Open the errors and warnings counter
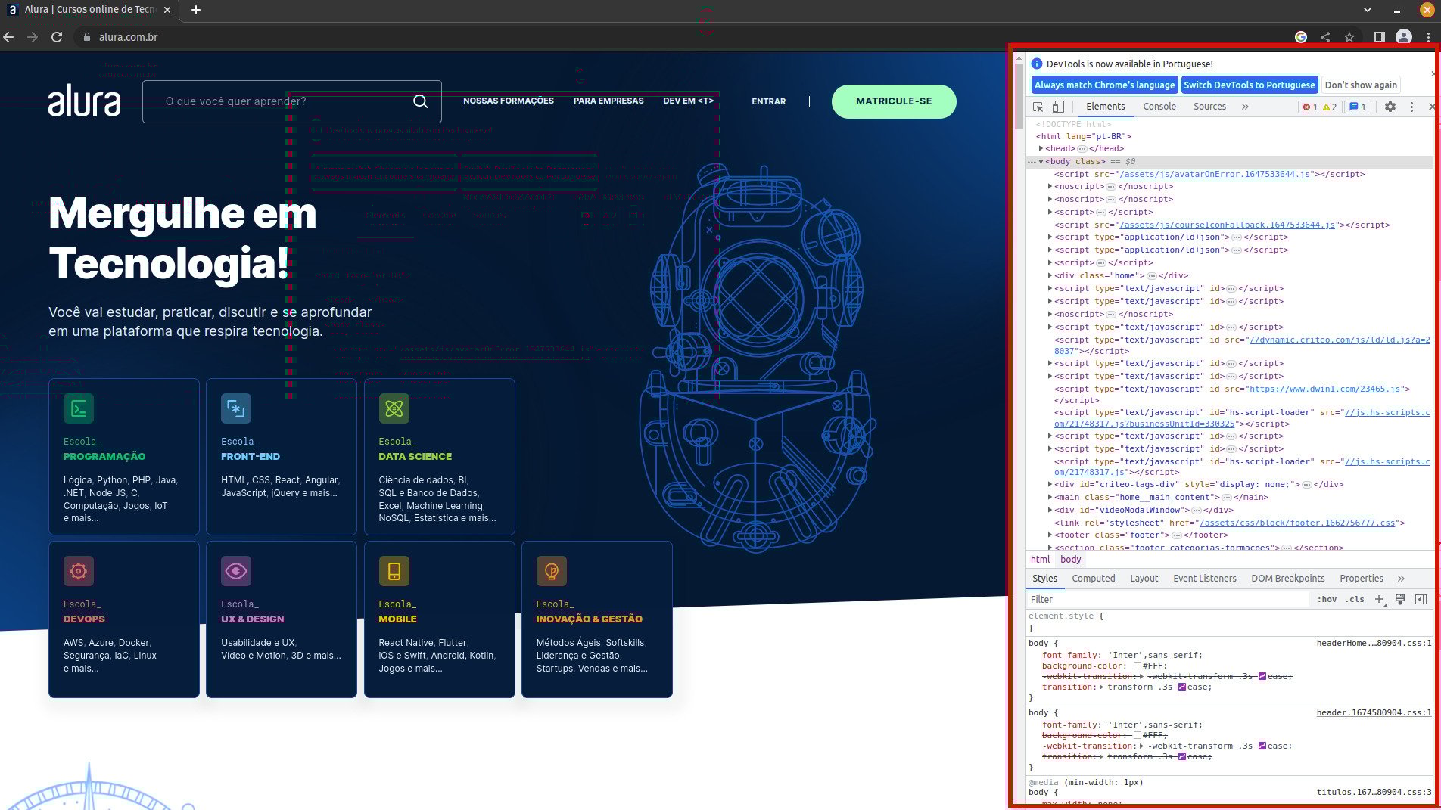Viewport: 1441px width, 810px height. (x=1319, y=107)
